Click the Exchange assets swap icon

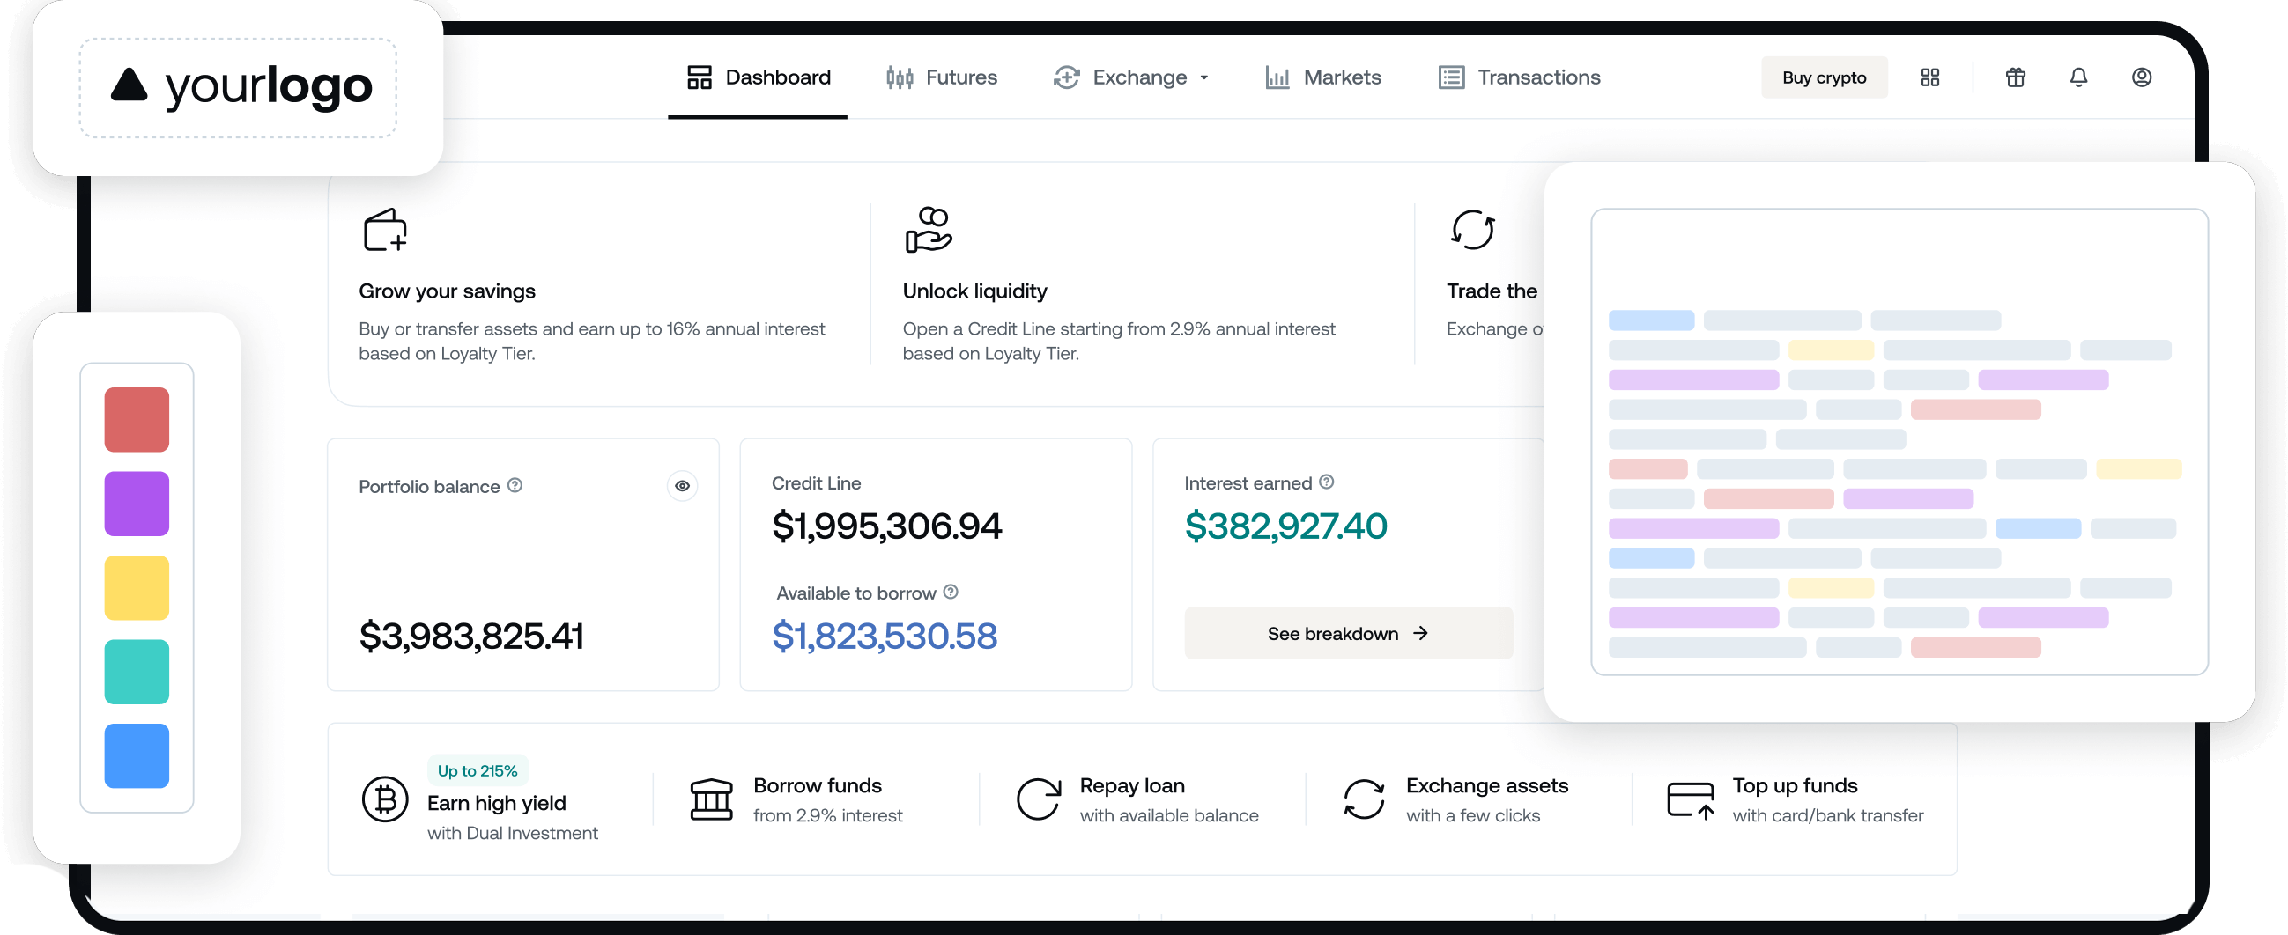click(1364, 799)
